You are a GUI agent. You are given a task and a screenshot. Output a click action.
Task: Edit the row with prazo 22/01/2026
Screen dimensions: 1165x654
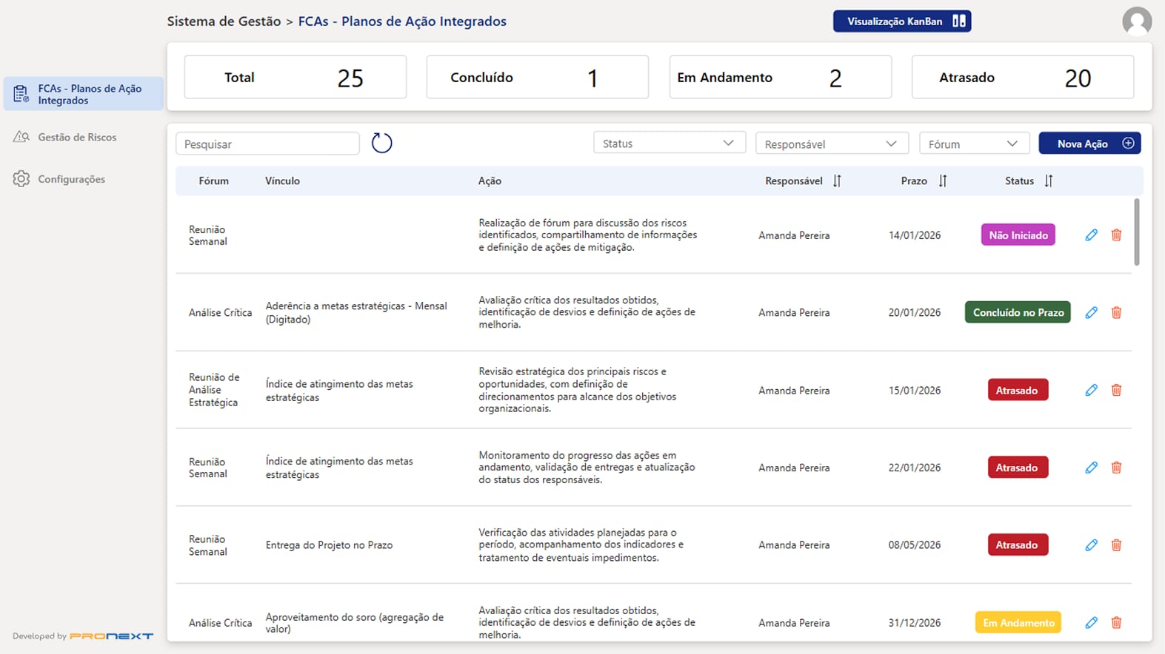1091,468
